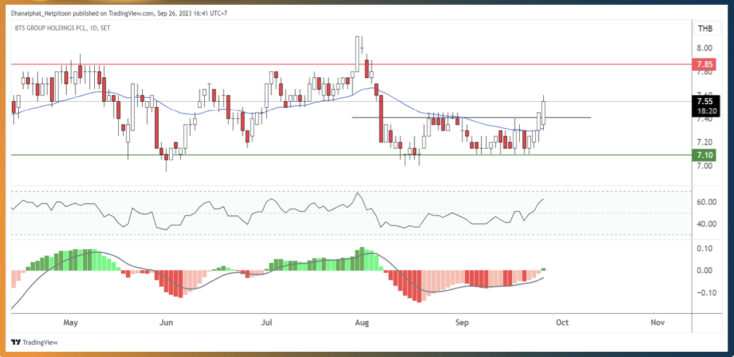
Task: Select the gray horizontal line near 7.40
Action: pyautogui.click(x=471, y=118)
